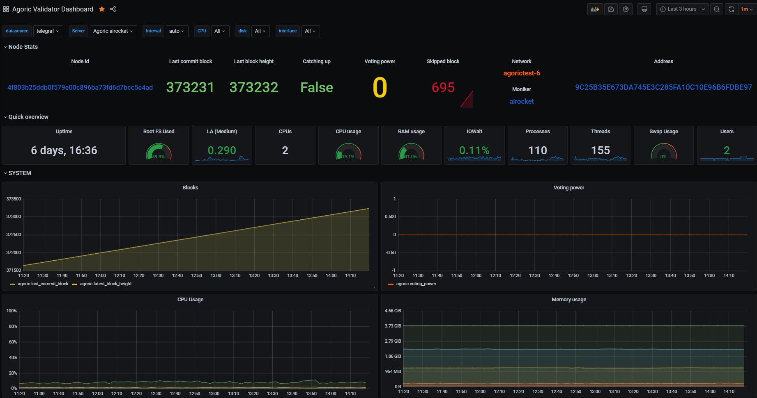This screenshot has height=398, width=757.
Task: Collapse the Node Stats row
Action: 21,47
